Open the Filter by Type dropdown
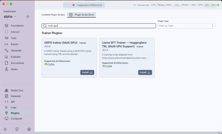Screen dimensions: 222x134 pos(186,26)
